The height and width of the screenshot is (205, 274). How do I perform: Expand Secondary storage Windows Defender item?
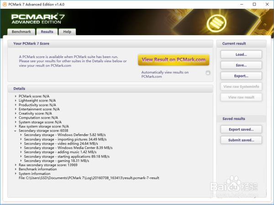21,135
